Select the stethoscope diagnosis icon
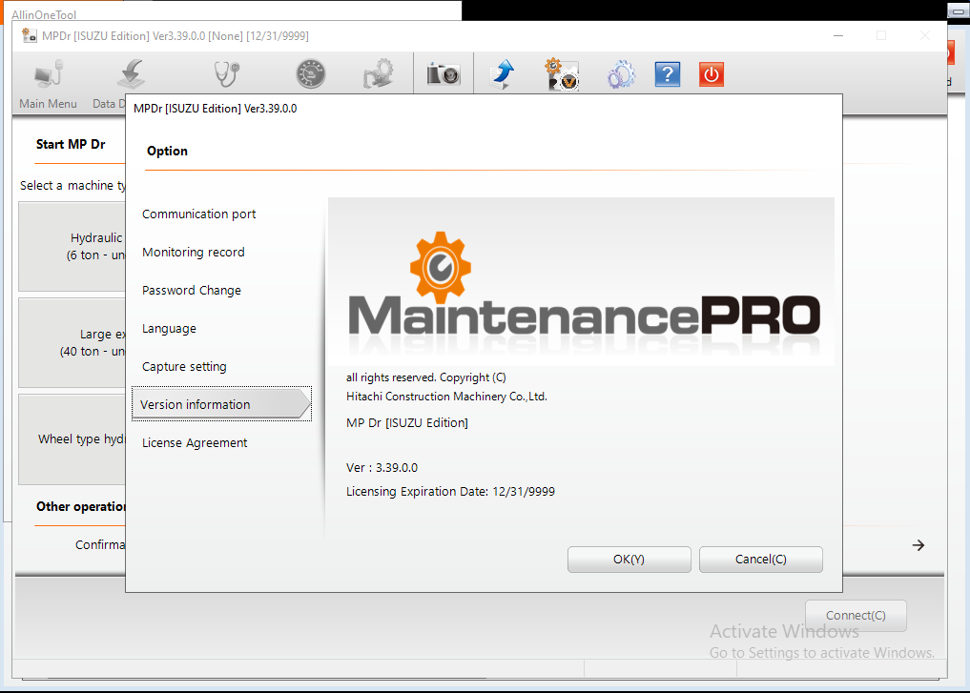This screenshot has height=693, width=970. [x=226, y=74]
